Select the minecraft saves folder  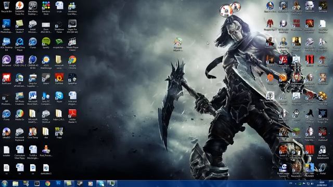pos(59,62)
